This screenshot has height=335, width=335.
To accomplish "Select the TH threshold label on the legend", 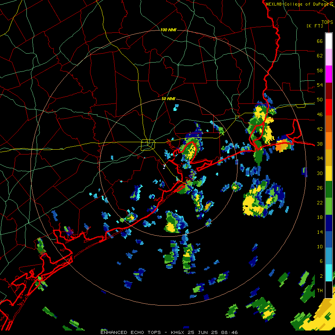I will [x=320, y=291].
